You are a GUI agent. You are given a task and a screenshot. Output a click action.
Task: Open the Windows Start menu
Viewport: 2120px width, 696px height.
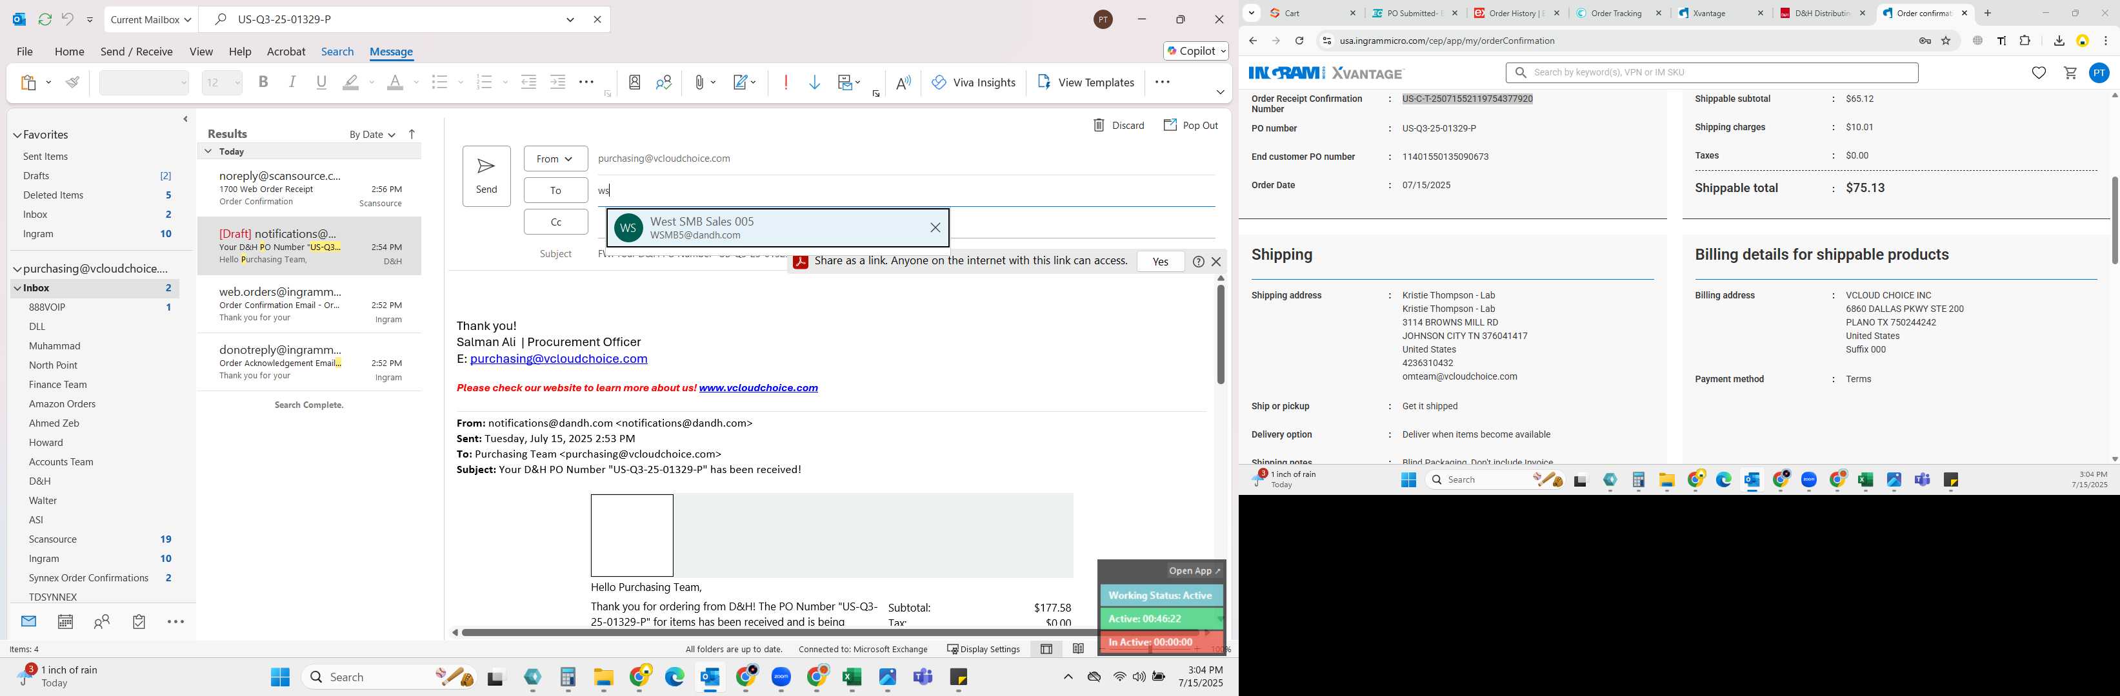pos(280,677)
